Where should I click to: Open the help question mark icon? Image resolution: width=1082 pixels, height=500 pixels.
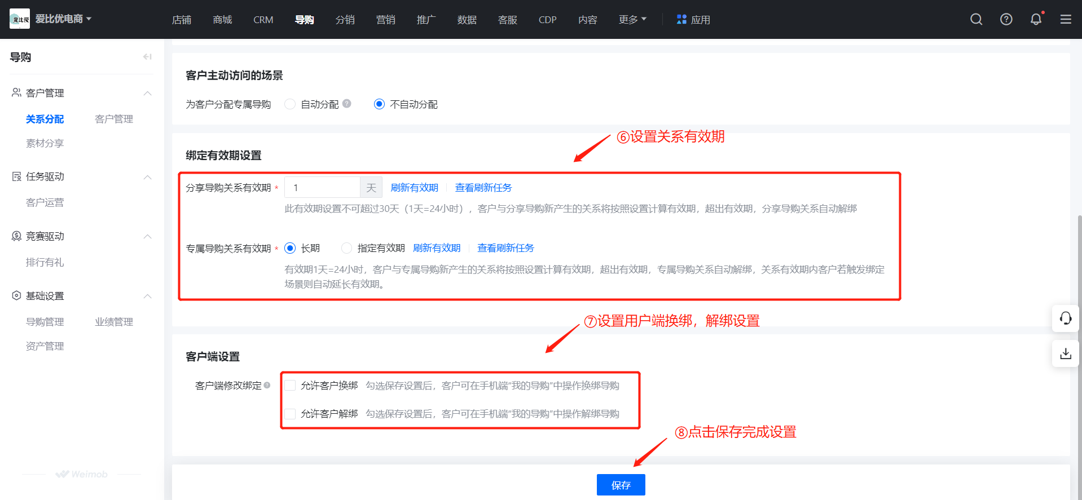coord(1006,20)
